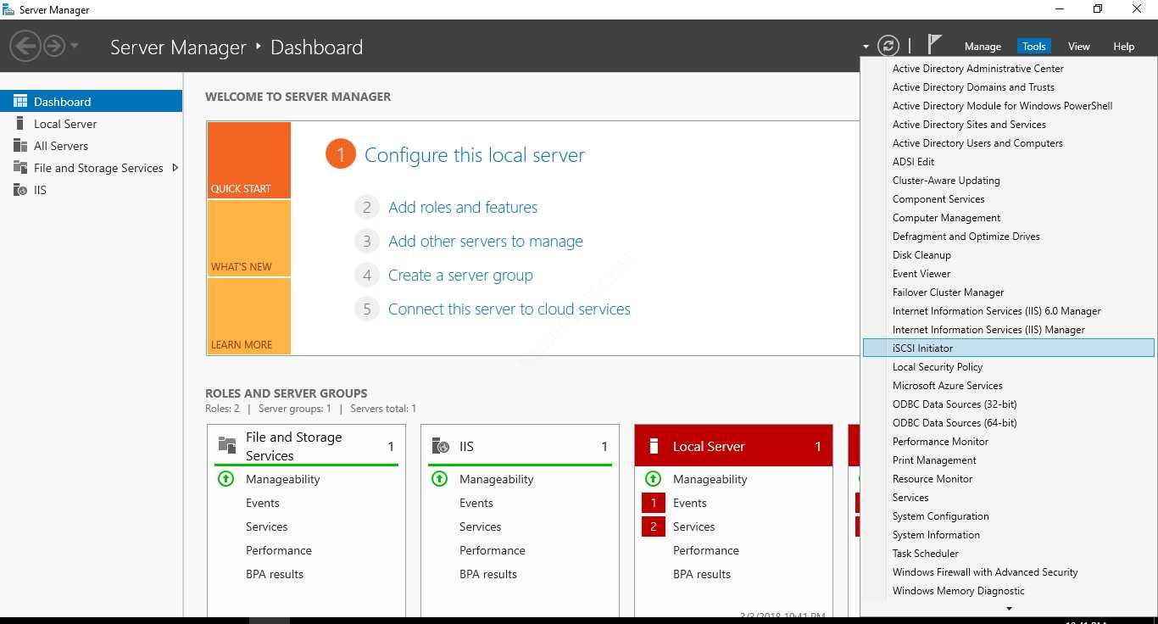Choose Cluster-Aware Updating from Tools menu
The image size is (1158, 624).
pos(1009,181)
